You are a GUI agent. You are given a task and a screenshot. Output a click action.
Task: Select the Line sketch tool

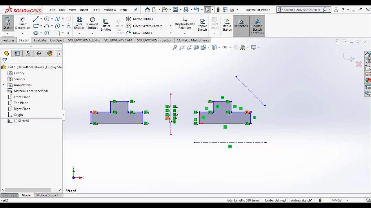pyautogui.click(x=36, y=19)
